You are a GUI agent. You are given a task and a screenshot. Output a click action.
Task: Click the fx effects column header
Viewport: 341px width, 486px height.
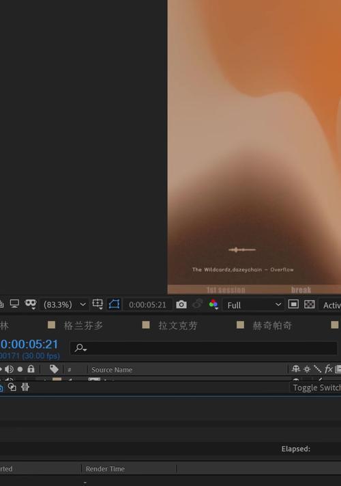(x=328, y=369)
